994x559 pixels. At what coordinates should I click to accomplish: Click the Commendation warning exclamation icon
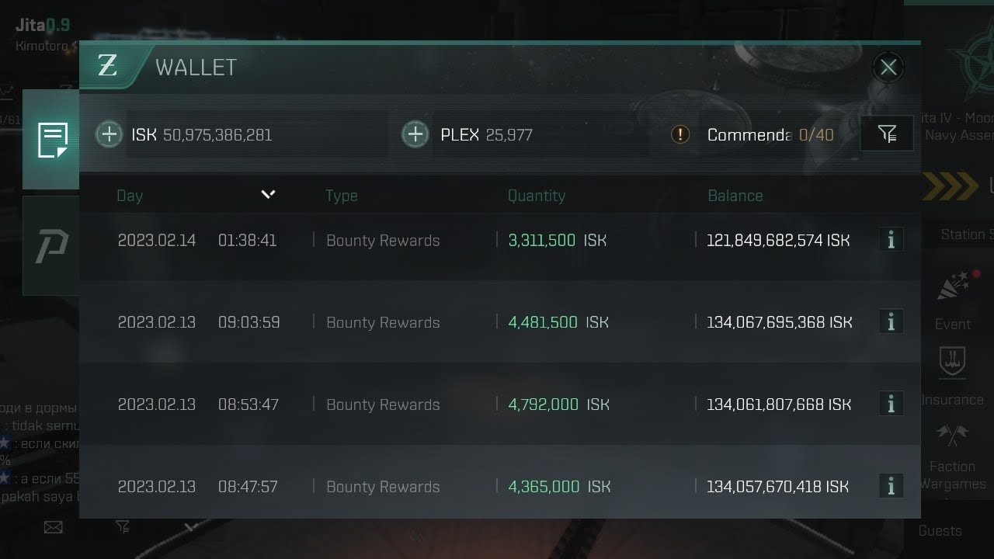[x=680, y=134]
